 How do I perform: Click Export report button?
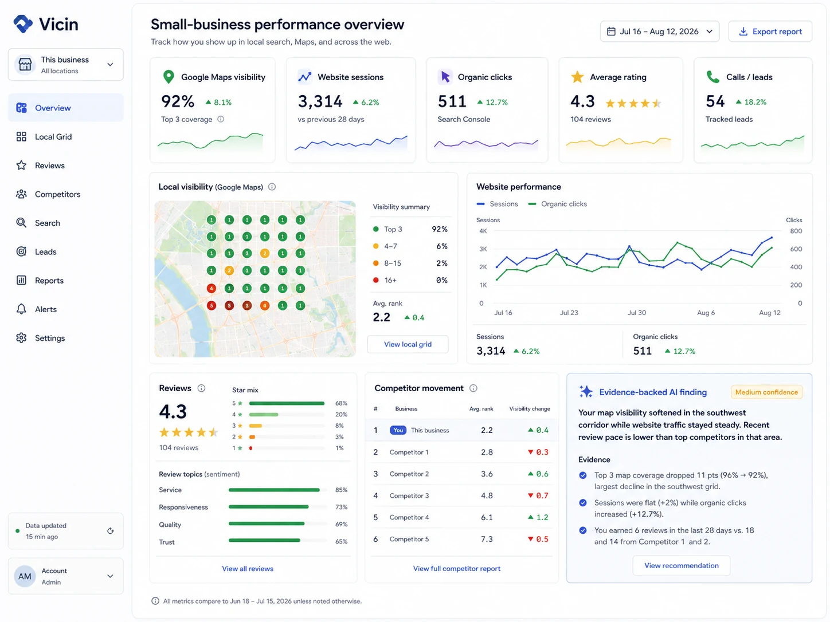coord(770,32)
